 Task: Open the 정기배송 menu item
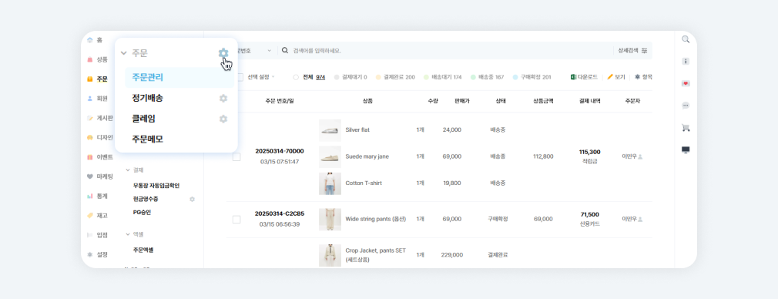(147, 99)
